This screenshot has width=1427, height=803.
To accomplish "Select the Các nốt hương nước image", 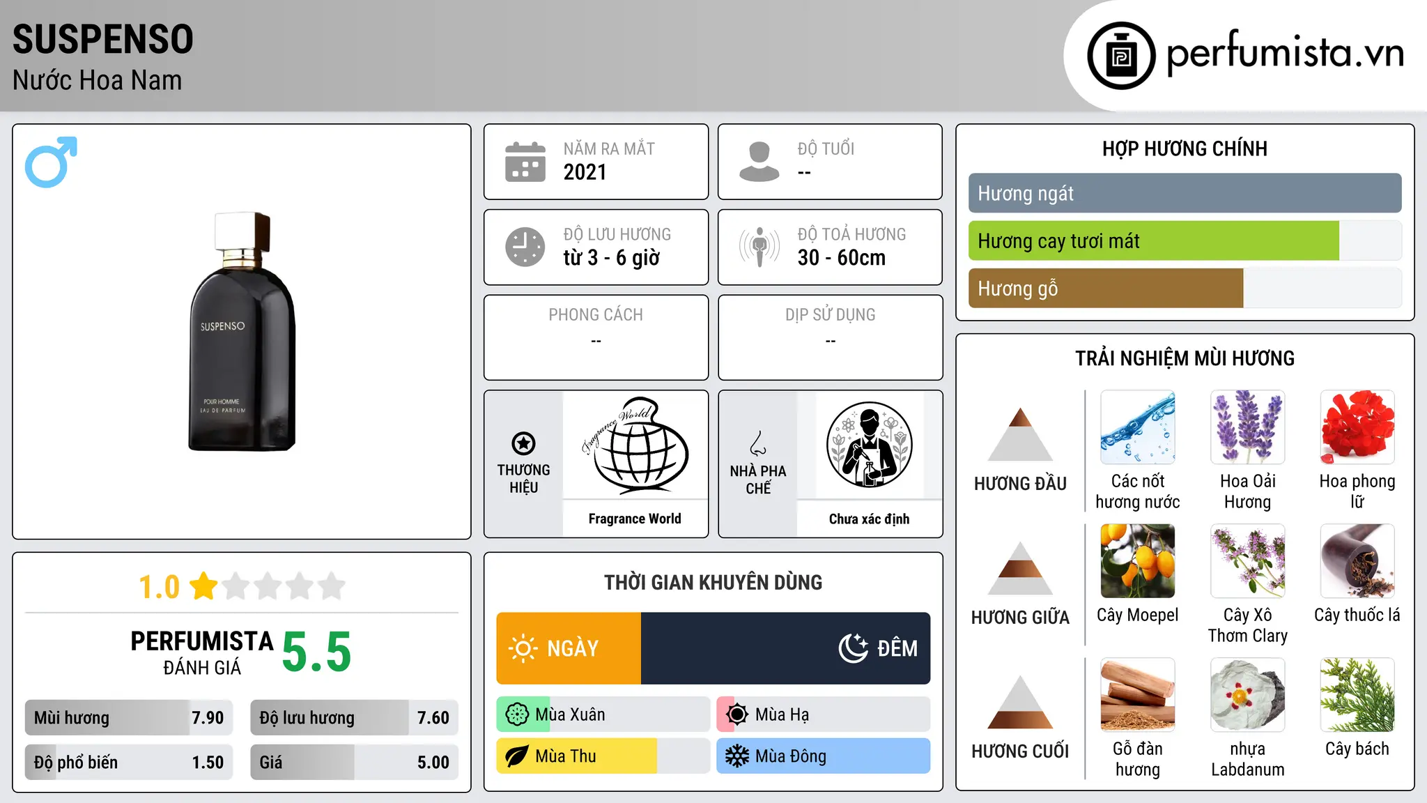I will point(1138,427).
